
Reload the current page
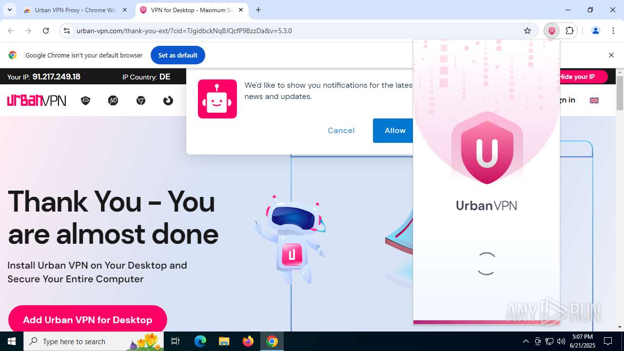[x=46, y=31]
